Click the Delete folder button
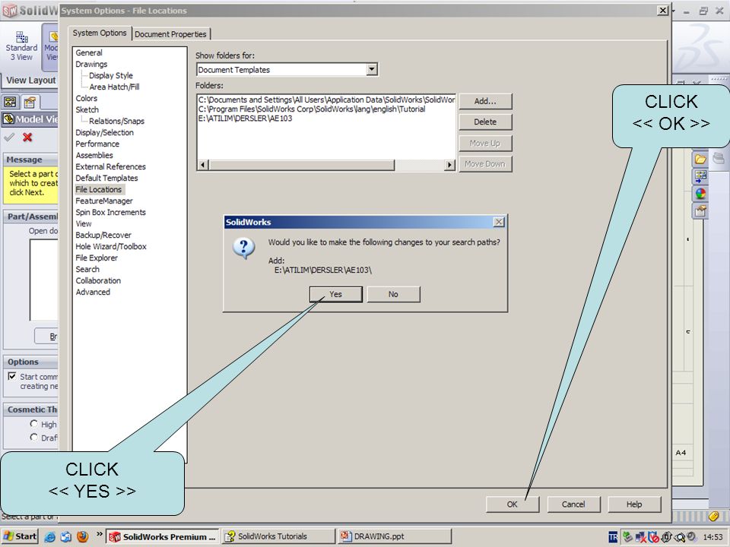This screenshot has width=730, height=547. tap(485, 122)
